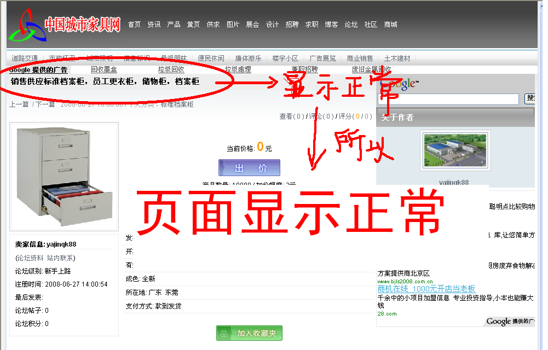
Task: Open the 标准档案柜 category link
Action: [x=177, y=104]
